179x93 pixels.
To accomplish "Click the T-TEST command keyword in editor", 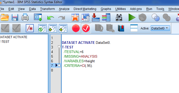I will (67, 47).
